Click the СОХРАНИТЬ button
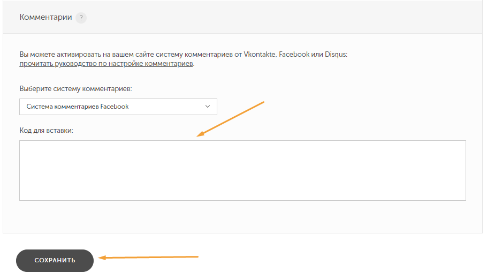The image size is (487, 280). coord(55,261)
